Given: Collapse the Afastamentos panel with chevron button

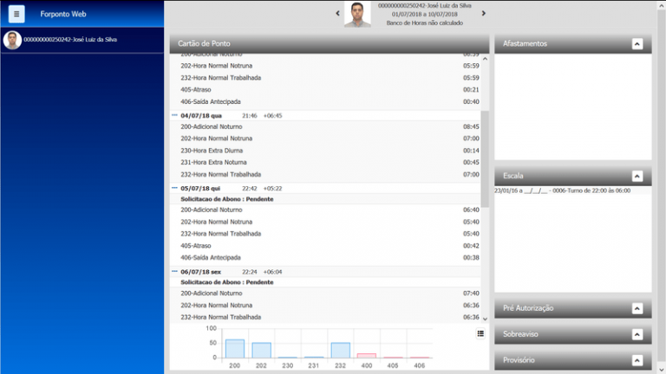Looking at the screenshot, I should pos(637,44).
